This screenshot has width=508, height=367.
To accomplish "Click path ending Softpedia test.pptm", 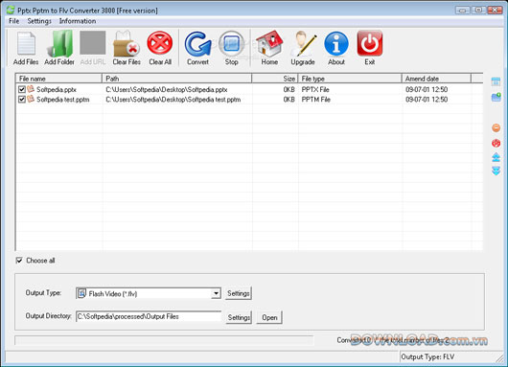I will click(x=173, y=100).
